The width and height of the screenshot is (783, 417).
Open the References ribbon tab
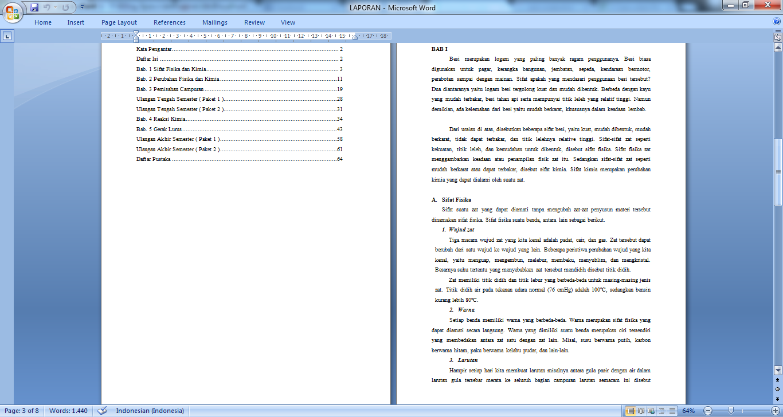[170, 22]
